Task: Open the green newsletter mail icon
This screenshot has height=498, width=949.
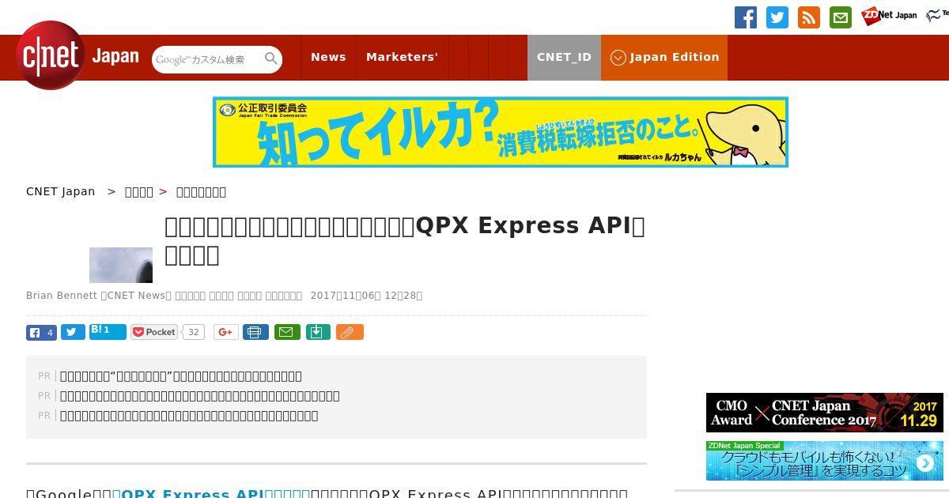Action: [x=841, y=17]
